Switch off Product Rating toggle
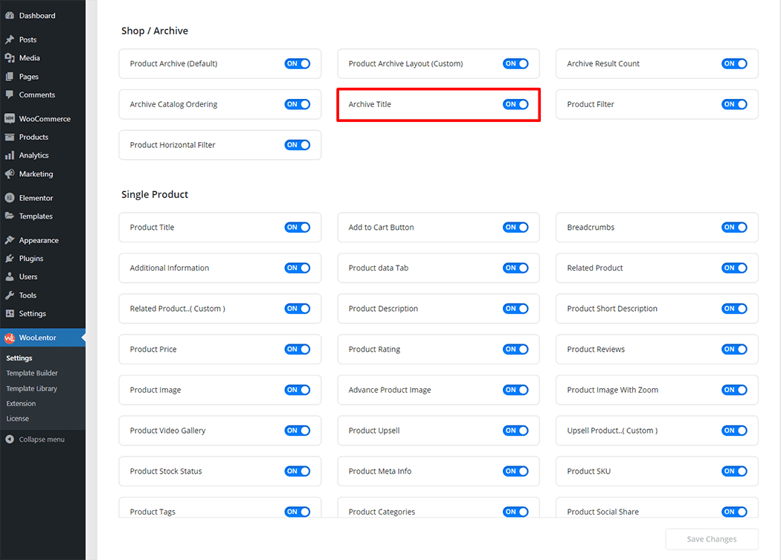 pos(515,350)
